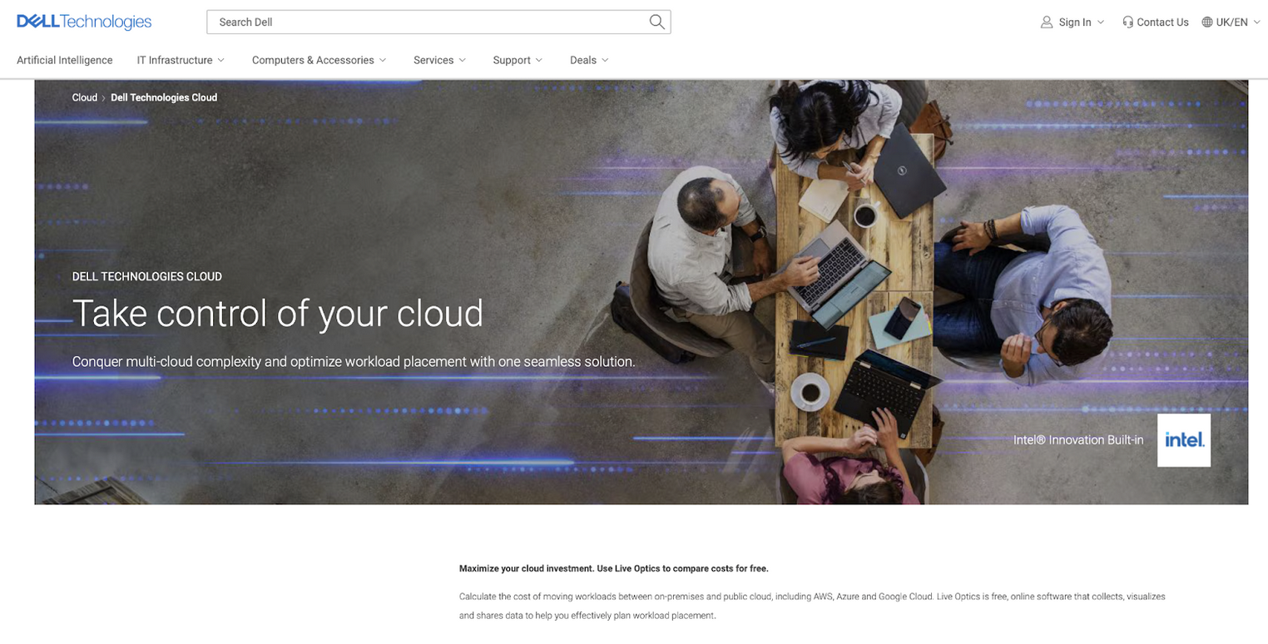Click the Sign In user icon
1268x644 pixels.
(x=1047, y=22)
